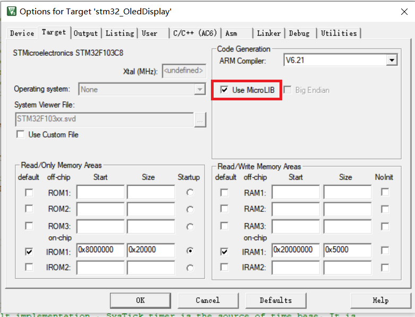Edit the IRAM1 Size field 0x5000
This screenshot has width=415, height=317.
(347, 250)
